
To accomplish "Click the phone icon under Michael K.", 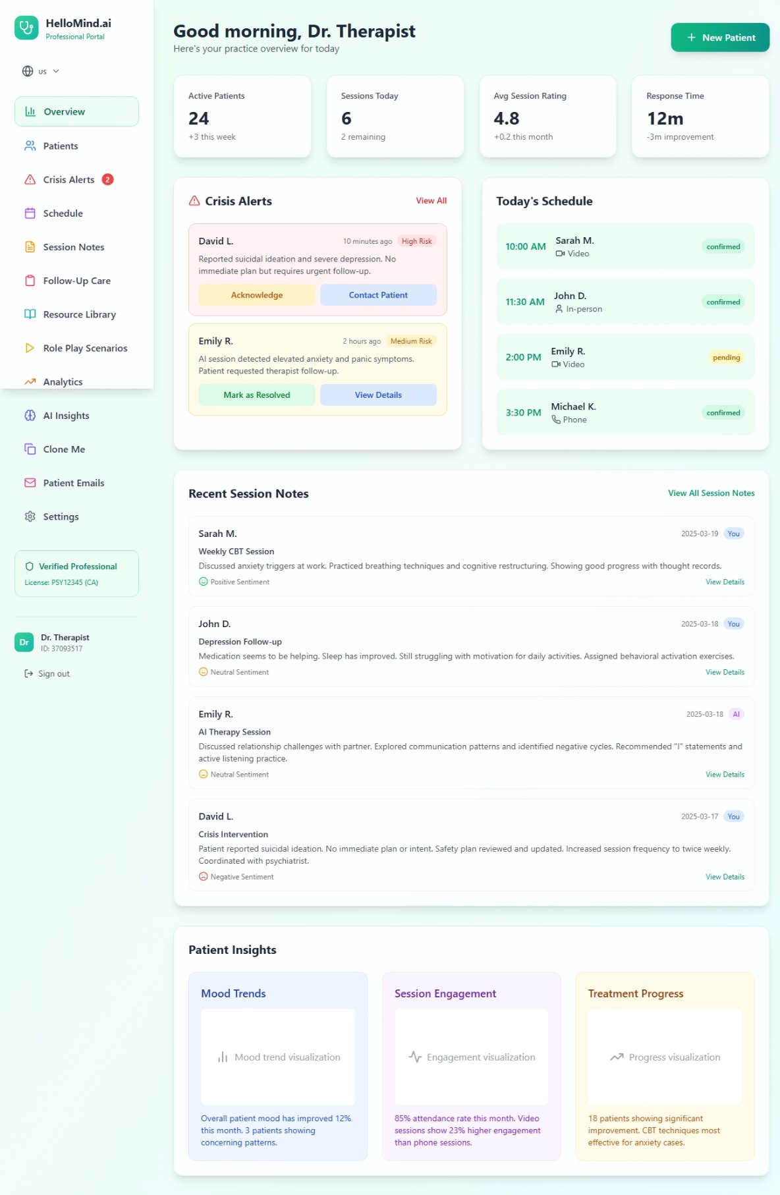I will [x=556, y=420].
